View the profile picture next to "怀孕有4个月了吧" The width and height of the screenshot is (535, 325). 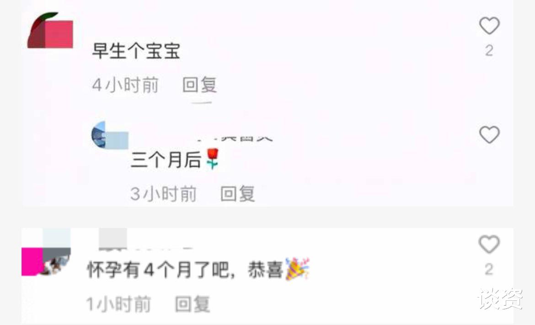coord(46,252)
